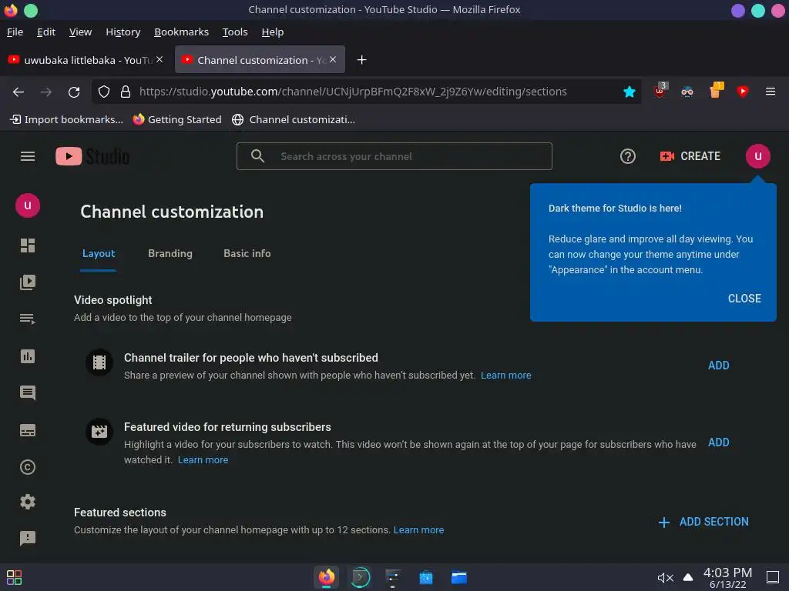Viewport: 789px width, 591px height.
Task: Open the Content sidebar icon
Action: pos(28,282)
